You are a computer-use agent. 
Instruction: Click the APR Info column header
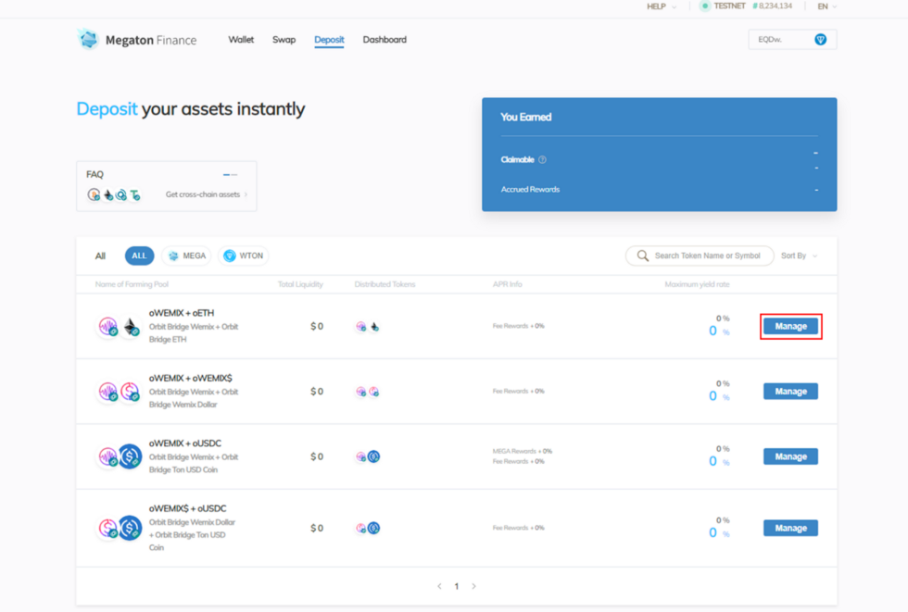coord(508,284)
